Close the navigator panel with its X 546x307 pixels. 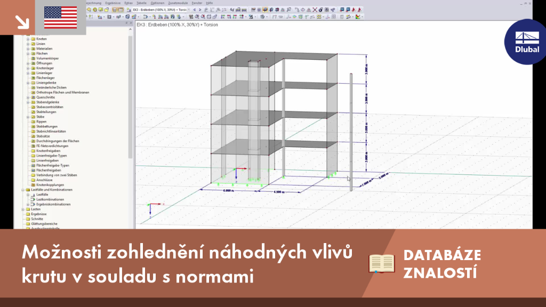click(x=131, y=23)
